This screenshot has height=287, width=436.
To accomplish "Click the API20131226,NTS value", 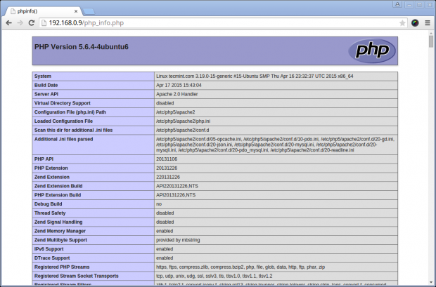I will [176, 195].
